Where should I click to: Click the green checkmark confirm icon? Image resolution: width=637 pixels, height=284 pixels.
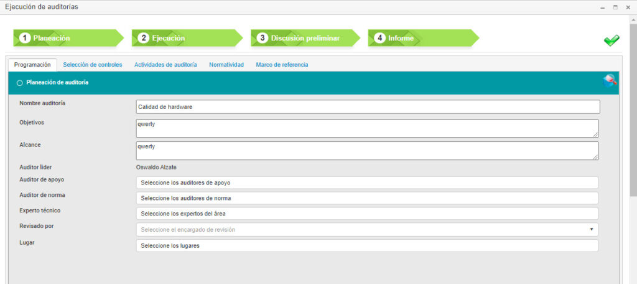[611, 40]
